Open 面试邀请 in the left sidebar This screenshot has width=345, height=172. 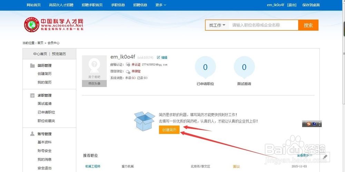pos(45,104)
